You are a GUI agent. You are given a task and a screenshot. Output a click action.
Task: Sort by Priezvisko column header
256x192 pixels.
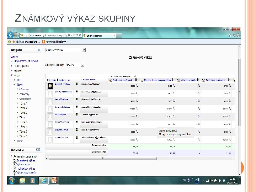coord(52,80)
